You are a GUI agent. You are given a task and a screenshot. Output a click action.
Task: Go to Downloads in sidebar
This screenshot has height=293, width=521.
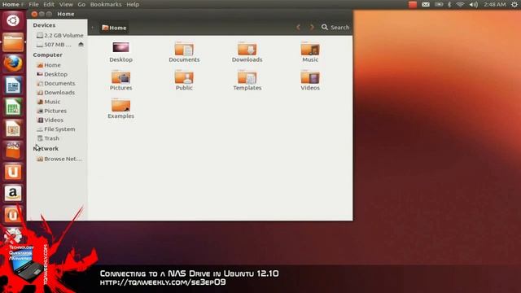click(56, 92)
